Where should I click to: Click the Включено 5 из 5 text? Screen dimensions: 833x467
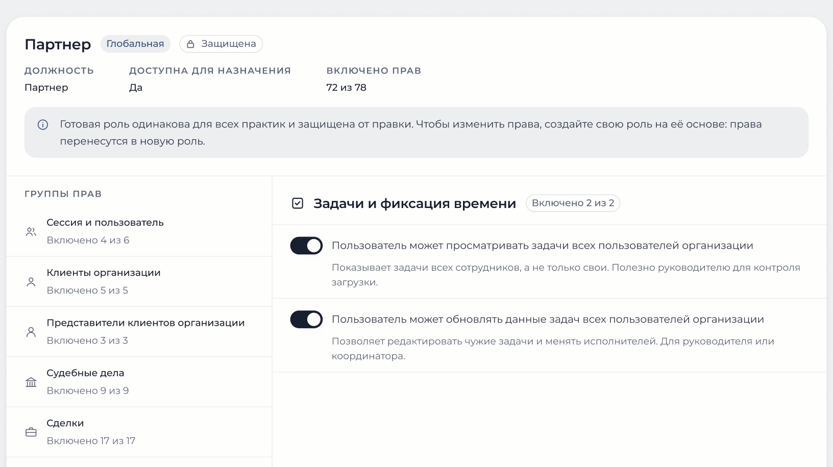tap(87, 290)
